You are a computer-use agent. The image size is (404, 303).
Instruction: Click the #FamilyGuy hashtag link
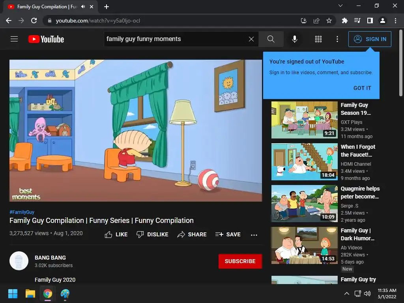pyautogui.click(x=22, y=212)
